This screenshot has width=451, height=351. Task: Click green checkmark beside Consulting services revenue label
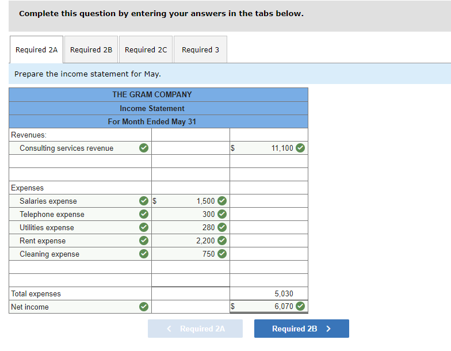click(x=144, y=148)
